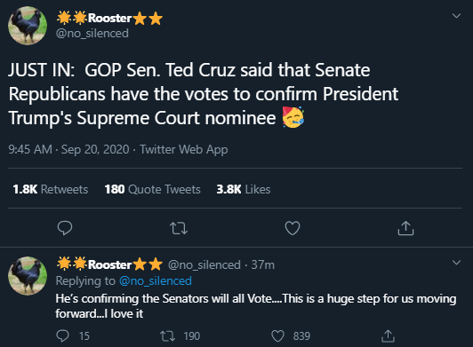View the 1.8K Retweets list

coord(51,189)
